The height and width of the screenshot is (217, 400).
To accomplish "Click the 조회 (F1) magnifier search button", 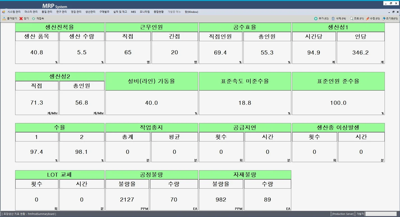I will pos(357,18).
